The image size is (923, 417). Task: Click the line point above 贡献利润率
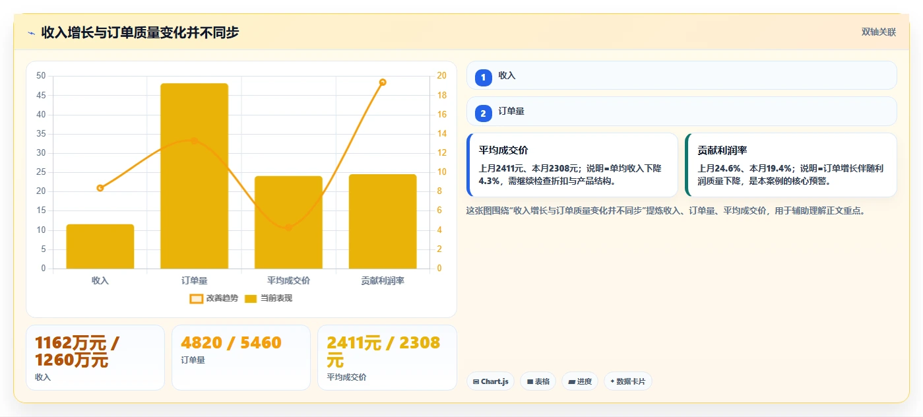[x=383, y=82]
